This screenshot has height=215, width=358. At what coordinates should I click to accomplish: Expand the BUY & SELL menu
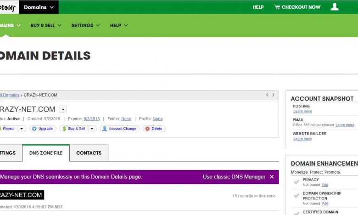pyautogui.click(x=46, y=25)
